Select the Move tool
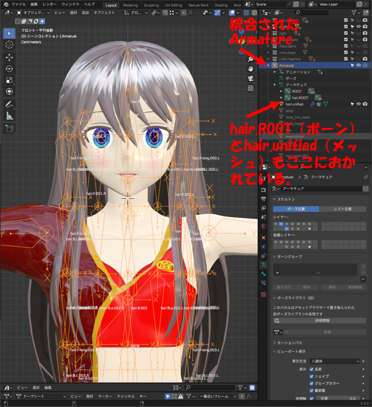 10,57
